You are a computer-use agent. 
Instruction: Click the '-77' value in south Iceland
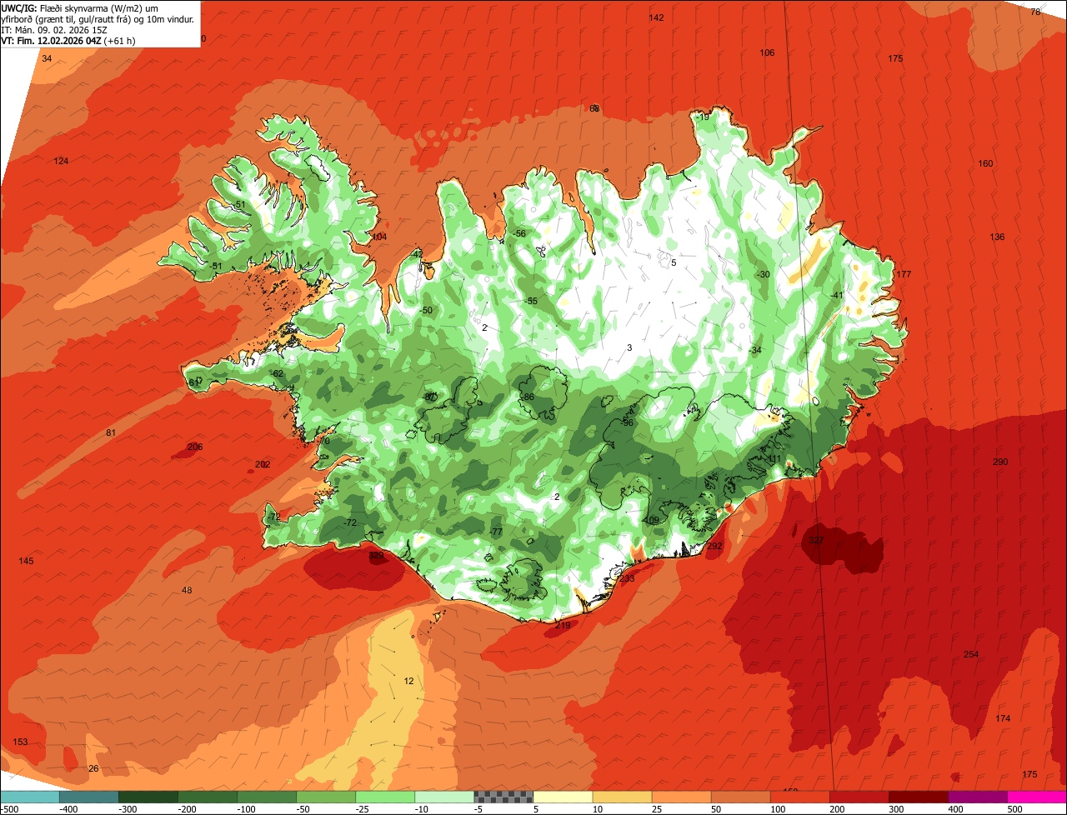pyautogui.click(x=495, y=532)
